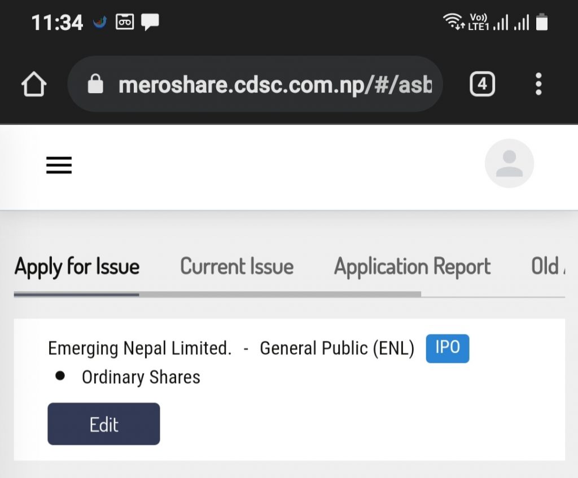Click the Edit button for Emerging Nepal
Viewport: 578px width, 478px height.
(x=104, y=424)
